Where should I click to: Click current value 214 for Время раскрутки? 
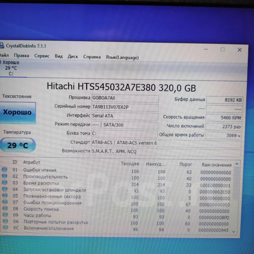[135, 185]
